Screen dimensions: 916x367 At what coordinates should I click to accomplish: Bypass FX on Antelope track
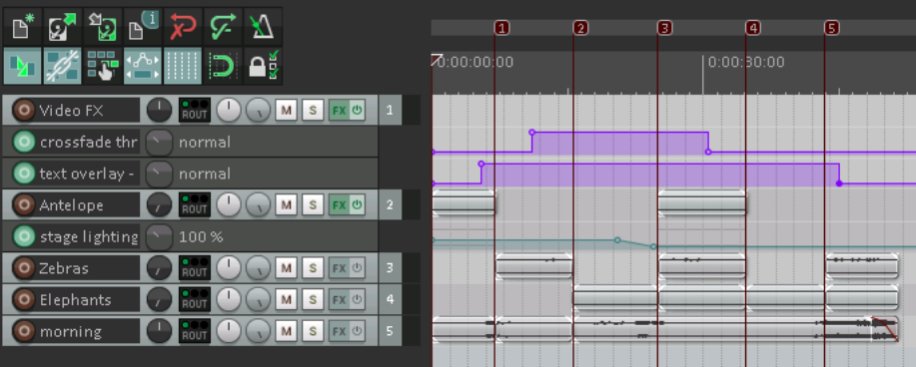point(358,204)
